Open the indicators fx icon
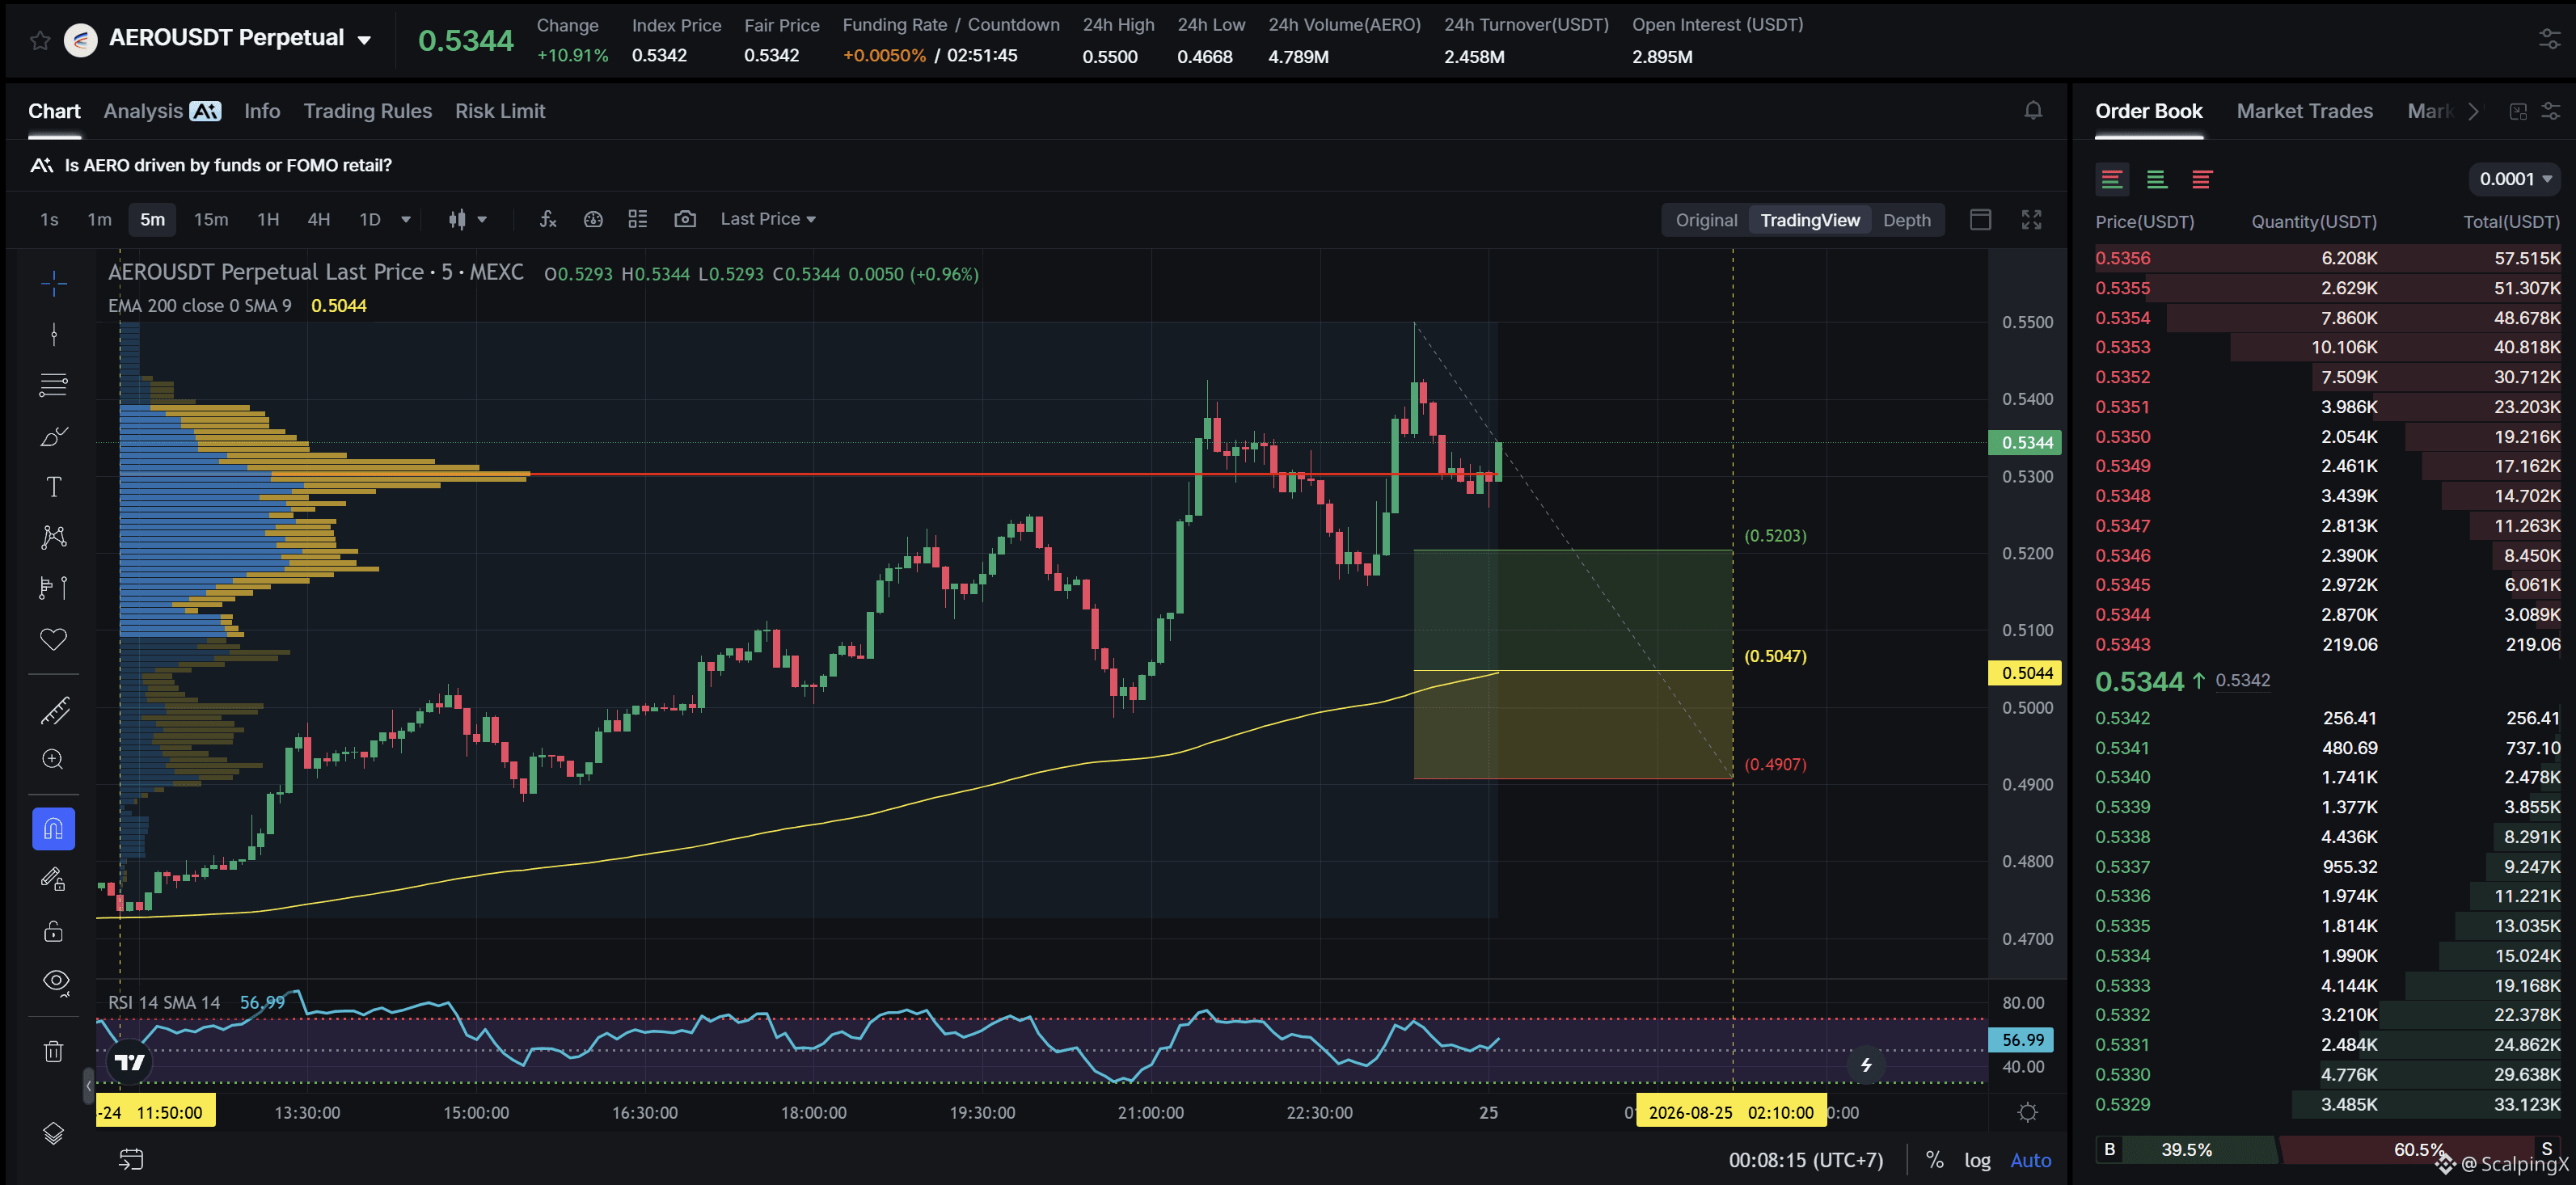2576x1185 pixels. (548, 220)
